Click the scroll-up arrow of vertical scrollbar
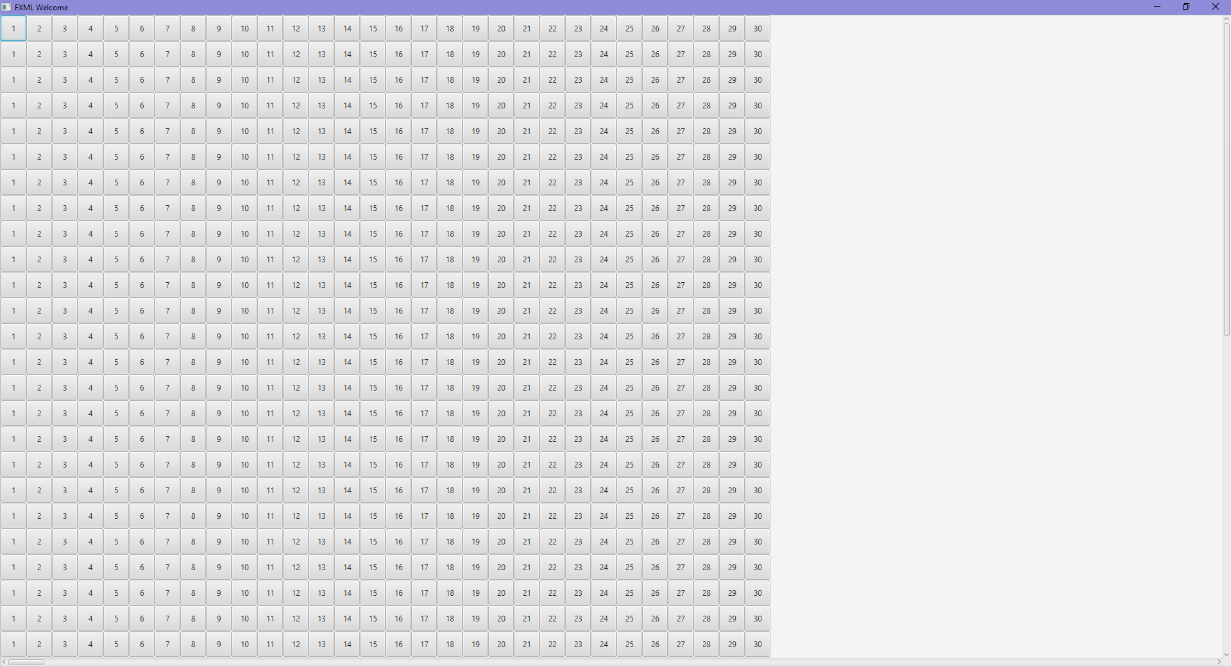The image size is (1231, 667). [1227, 20]
